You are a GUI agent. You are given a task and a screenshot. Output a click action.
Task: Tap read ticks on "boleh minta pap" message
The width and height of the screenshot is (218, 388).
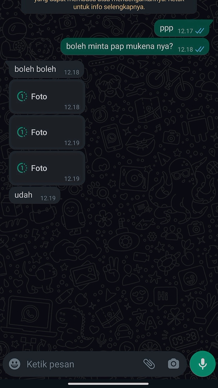pos(200,49)
